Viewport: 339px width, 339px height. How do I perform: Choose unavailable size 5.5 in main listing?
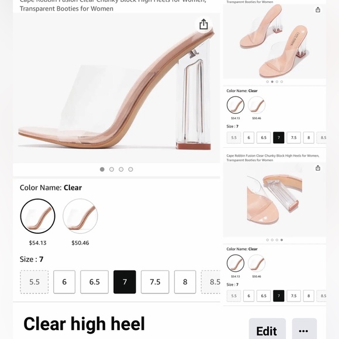pos(34,282)
